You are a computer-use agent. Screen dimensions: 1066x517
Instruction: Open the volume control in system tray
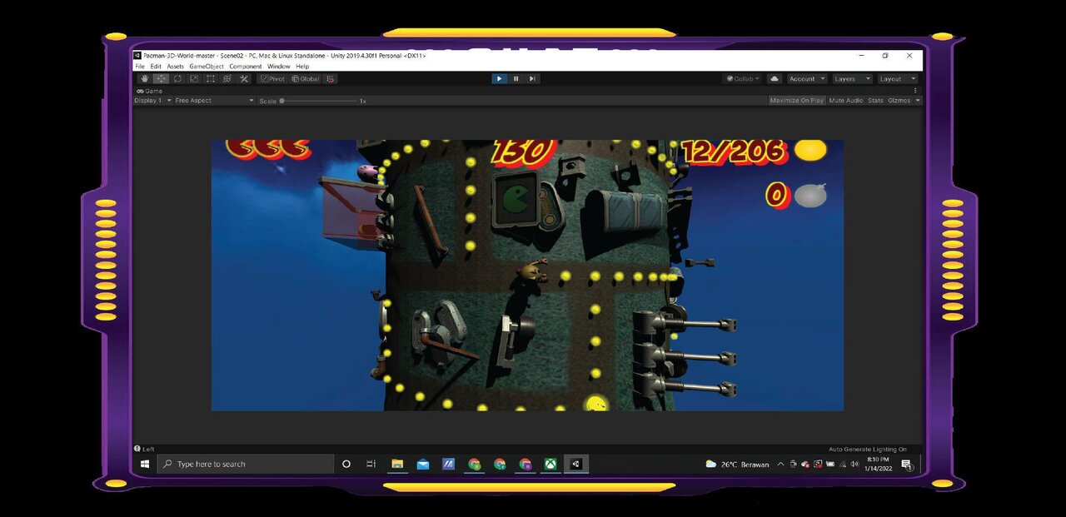point(855,465)
